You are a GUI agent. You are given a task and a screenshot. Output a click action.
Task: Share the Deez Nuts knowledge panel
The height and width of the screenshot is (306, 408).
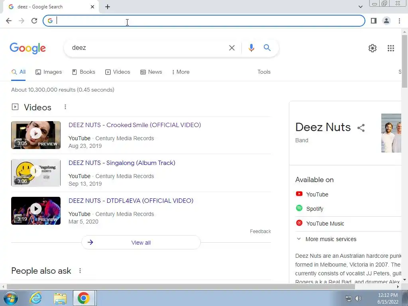361,128
